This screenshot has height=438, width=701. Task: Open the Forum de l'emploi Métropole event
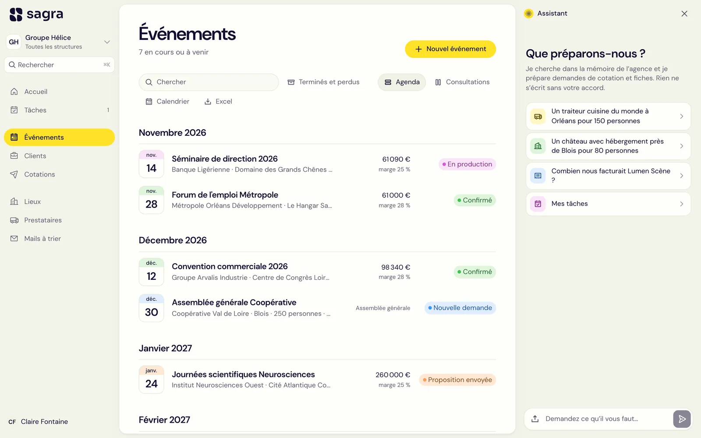pyautogui.click(x=317, y=200)
